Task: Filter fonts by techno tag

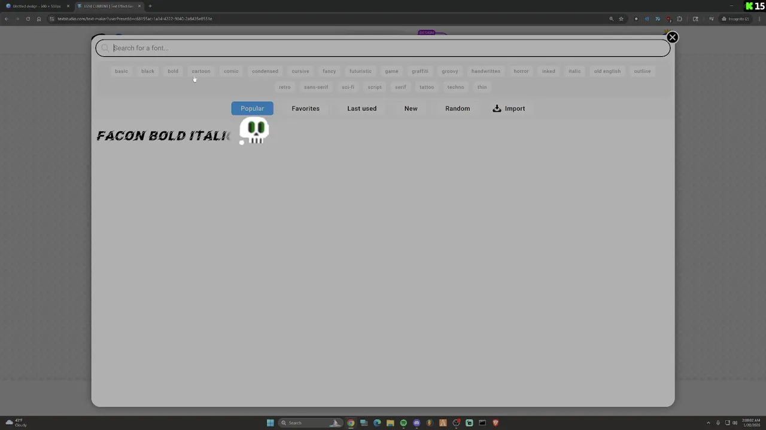Action: coord(455,87)
